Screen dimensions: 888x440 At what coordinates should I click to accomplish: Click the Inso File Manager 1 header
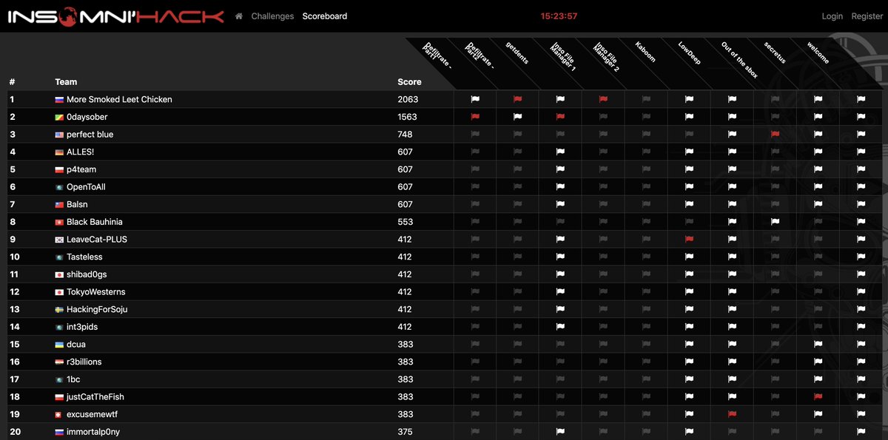[x=564, y=56]
